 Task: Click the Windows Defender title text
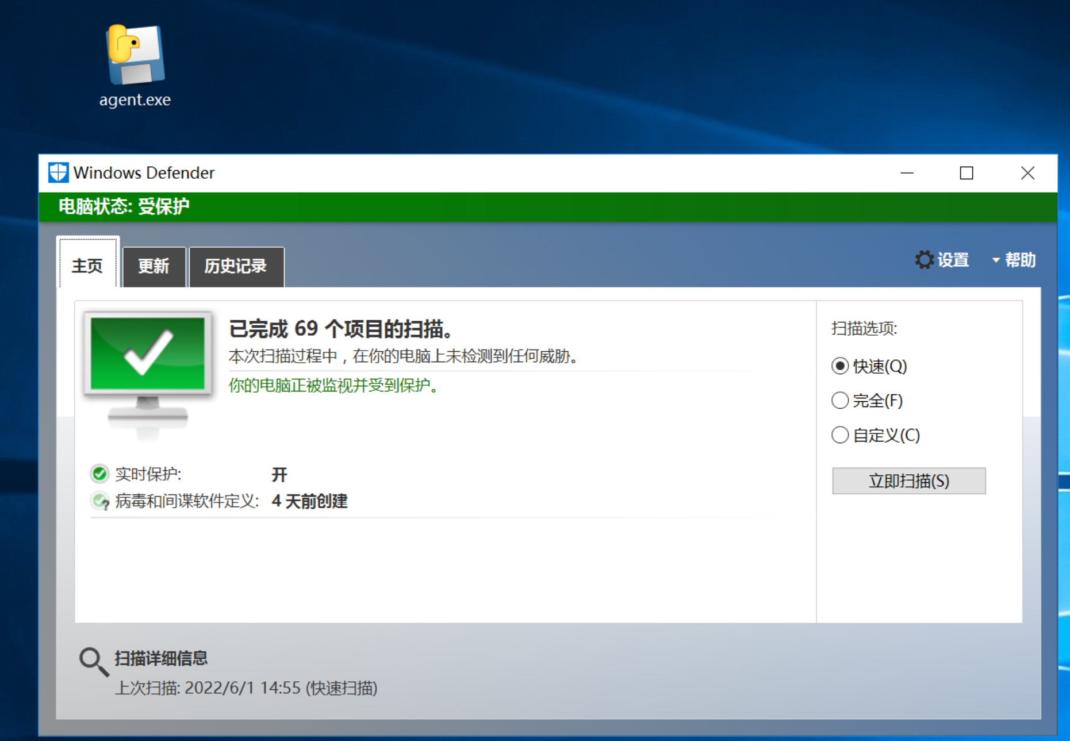coord(144,173)
